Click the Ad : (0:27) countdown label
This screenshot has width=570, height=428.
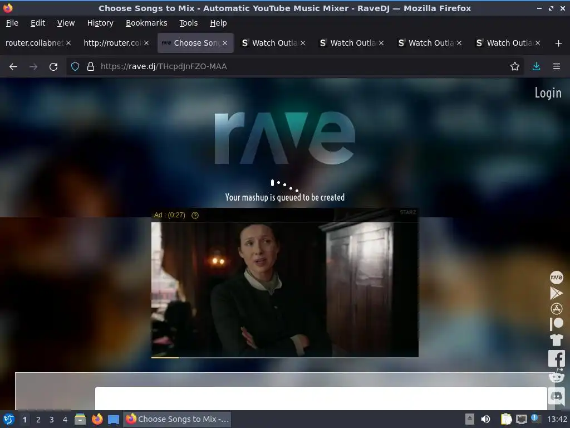click(169, 215)
